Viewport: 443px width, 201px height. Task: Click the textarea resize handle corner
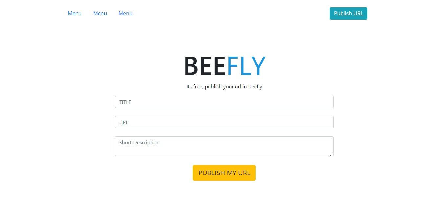332,155
